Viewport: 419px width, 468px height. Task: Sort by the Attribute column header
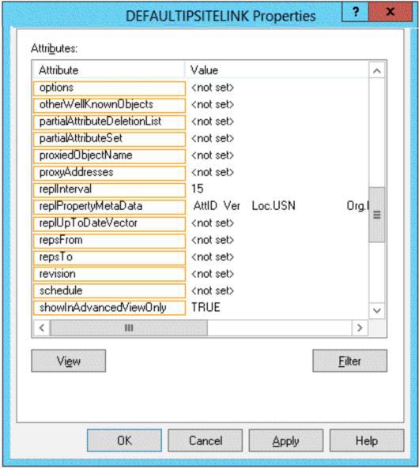click(x=109, y=70)
